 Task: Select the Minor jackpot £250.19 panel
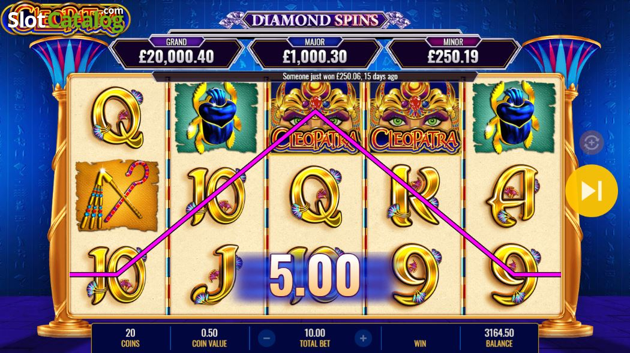[x=453, y=53]
